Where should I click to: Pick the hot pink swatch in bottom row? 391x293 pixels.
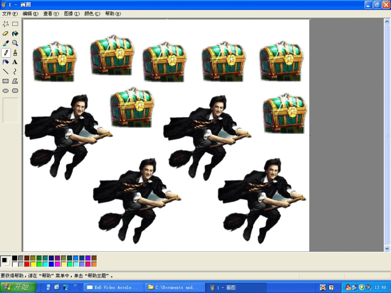pyautogui.click(x=88, y=264)
